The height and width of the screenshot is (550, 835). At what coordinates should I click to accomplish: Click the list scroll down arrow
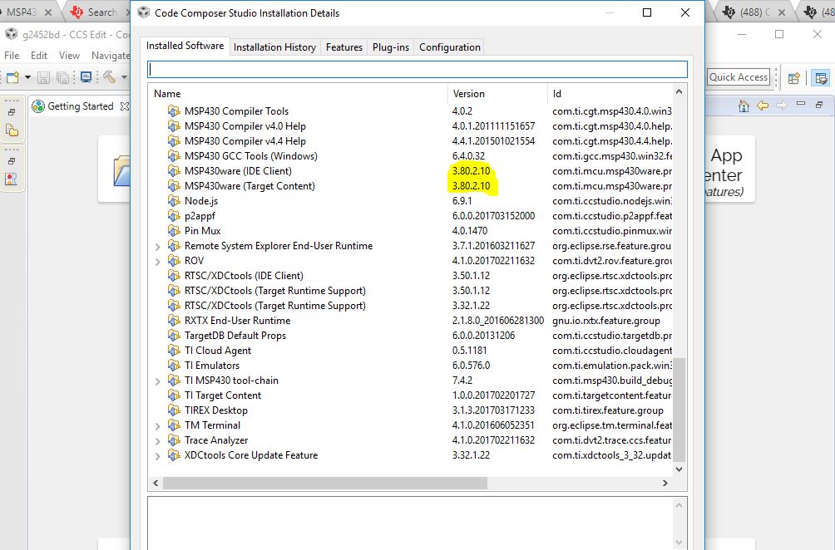(679, 469)
